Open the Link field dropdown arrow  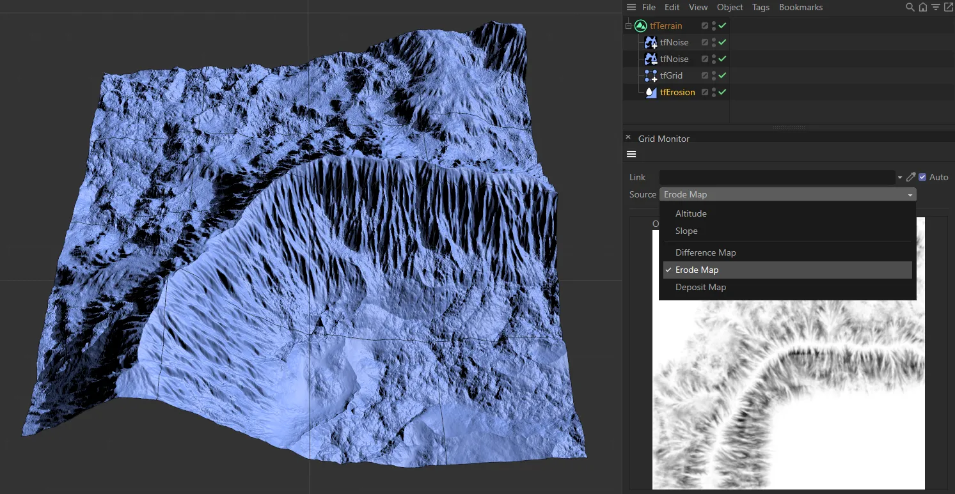899,177
